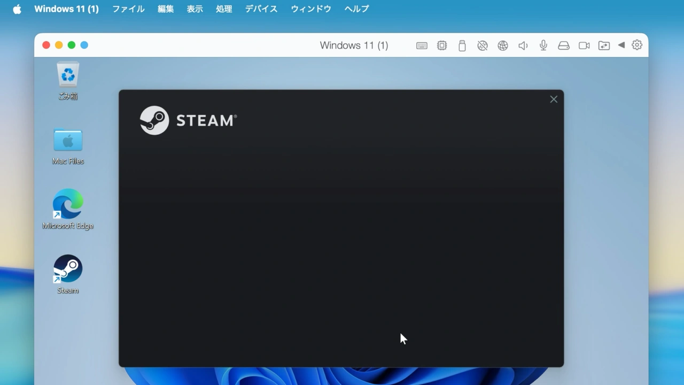Viewport: 684px width, 385px height.
Task: Click the CPU processor status icon
Action: click(x=442, y=45)
